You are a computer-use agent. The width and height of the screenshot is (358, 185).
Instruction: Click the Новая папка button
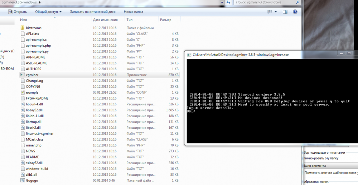coord(133,12)
